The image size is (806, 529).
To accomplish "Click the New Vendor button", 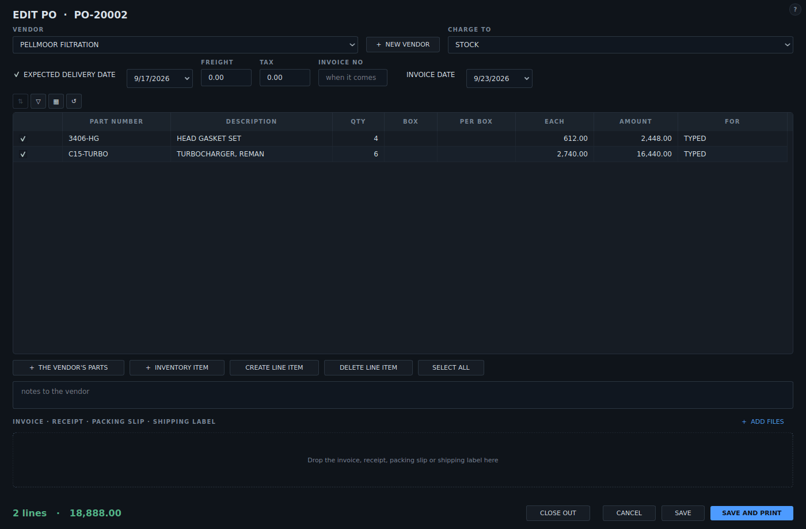I will coord(403,44).
